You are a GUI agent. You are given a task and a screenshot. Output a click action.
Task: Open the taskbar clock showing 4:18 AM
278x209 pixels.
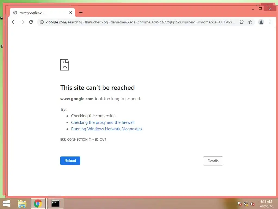coord(266,204)
